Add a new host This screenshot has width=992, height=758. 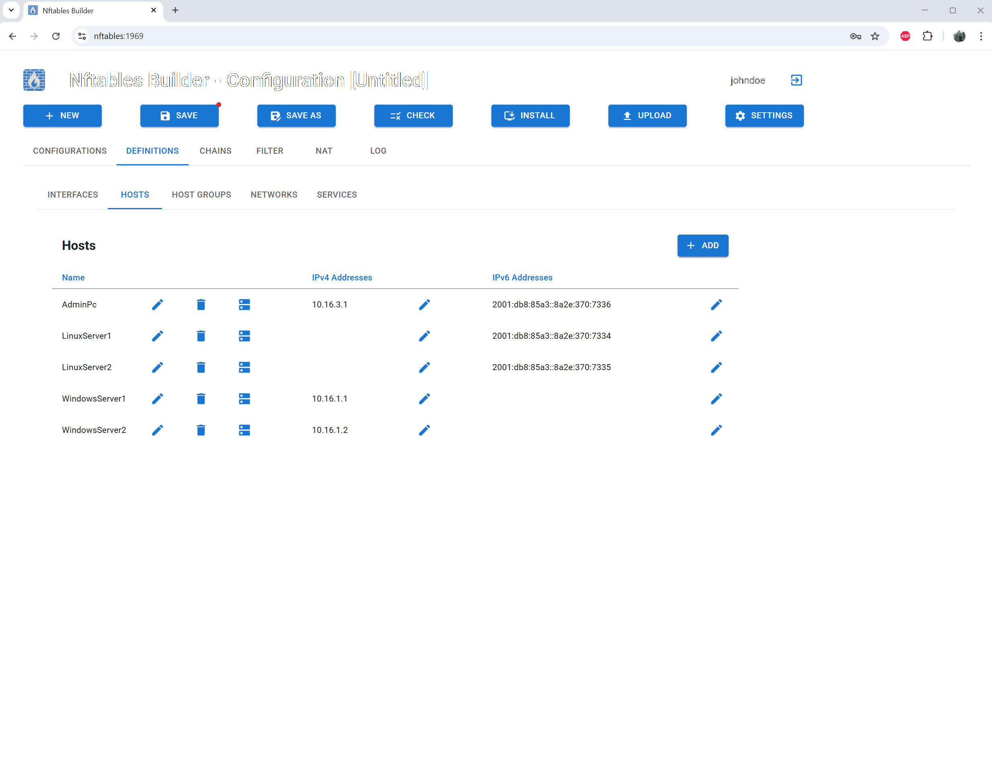[702, 245]
